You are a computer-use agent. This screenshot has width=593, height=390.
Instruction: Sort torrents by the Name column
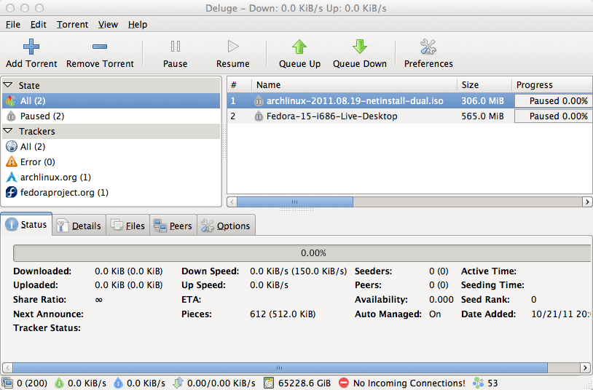[354, 85]
